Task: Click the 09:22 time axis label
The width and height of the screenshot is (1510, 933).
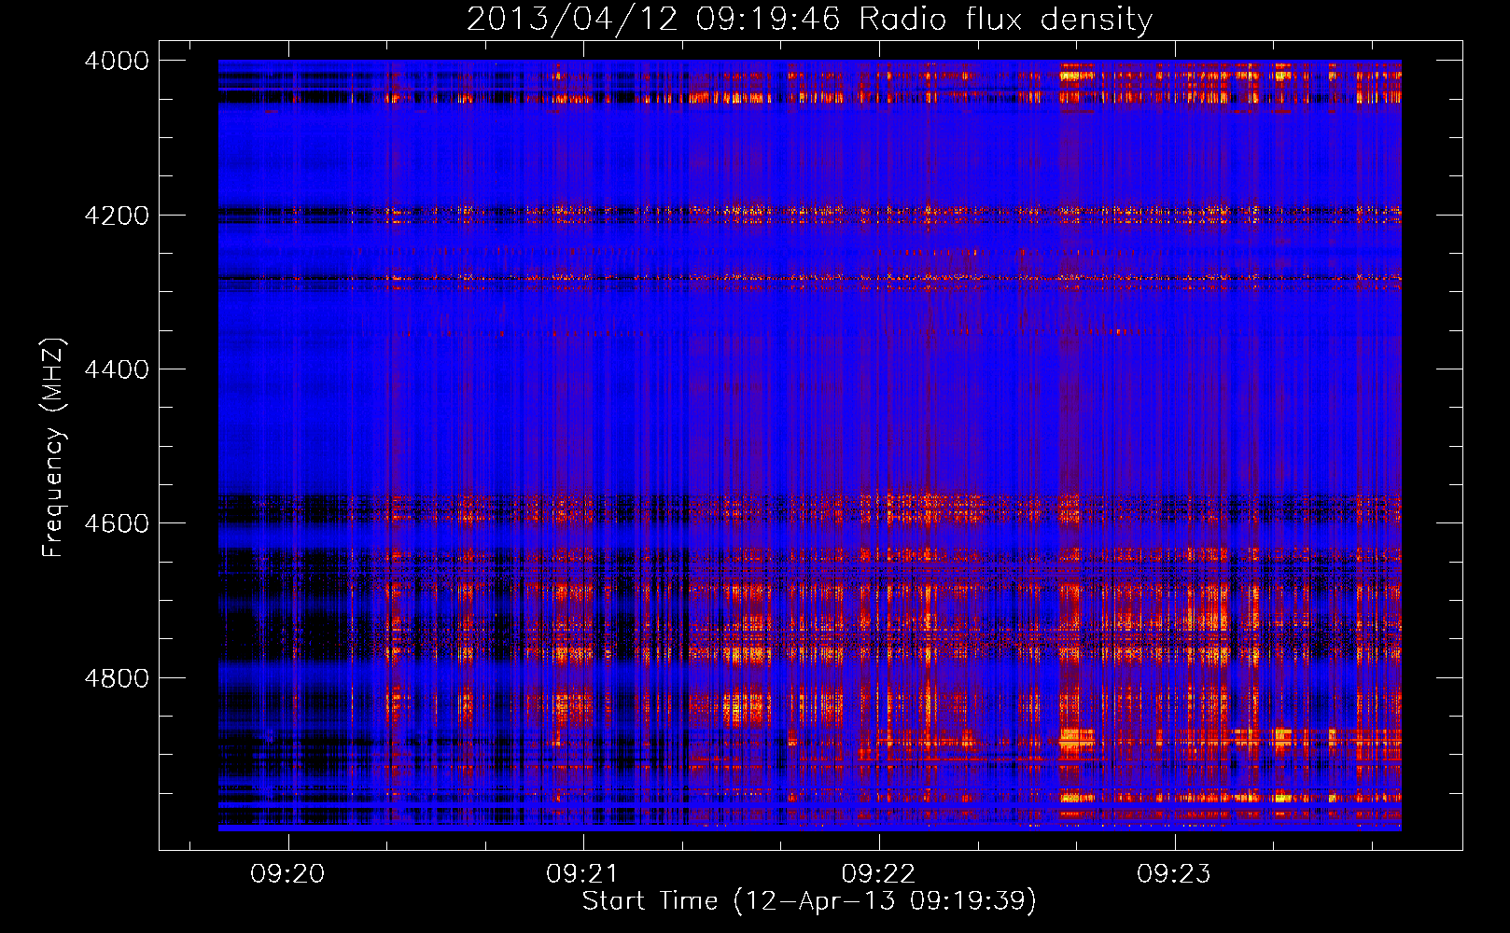Action: (x=878, y=873)
